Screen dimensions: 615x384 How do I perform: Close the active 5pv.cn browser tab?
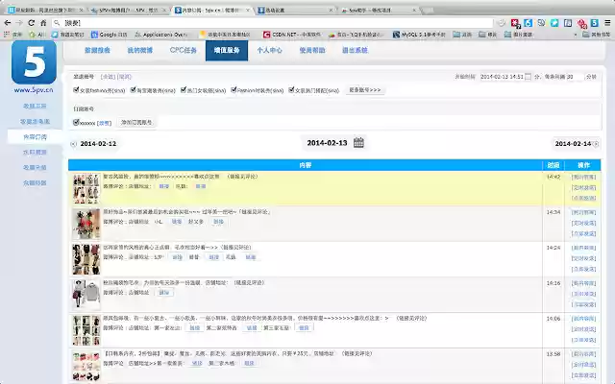248,11
